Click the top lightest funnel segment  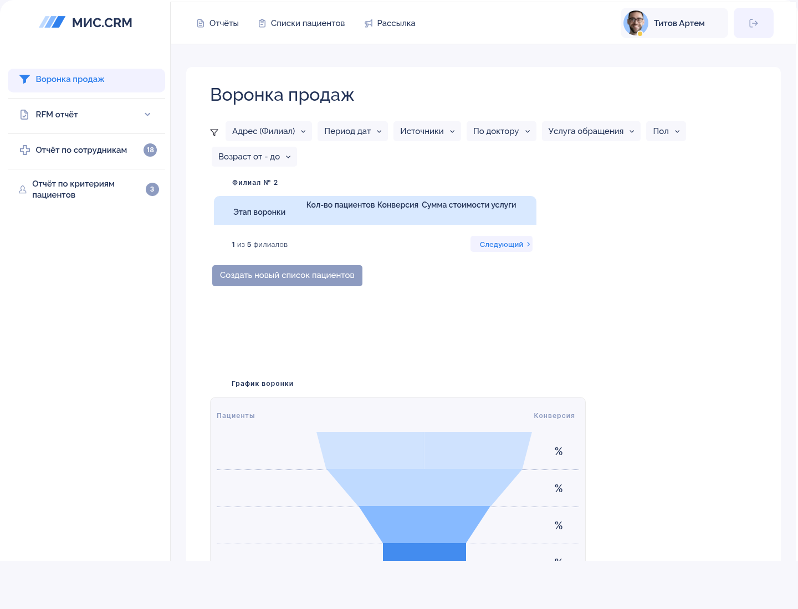pyautogui.click(x=424, y=450)
